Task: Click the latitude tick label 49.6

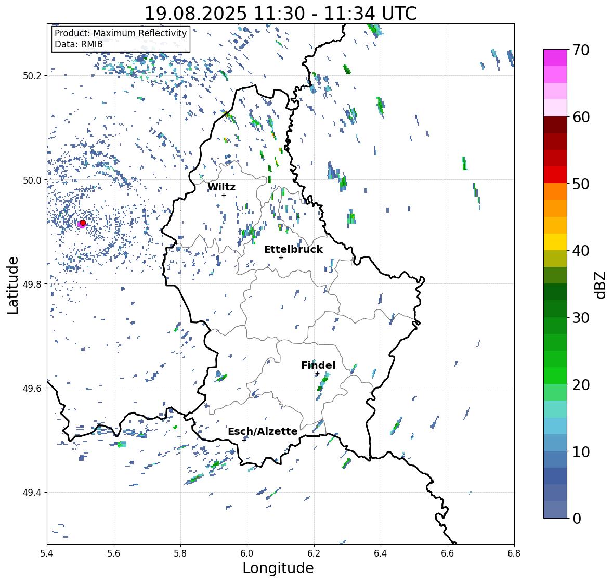Action: click(x=32, y=388)
